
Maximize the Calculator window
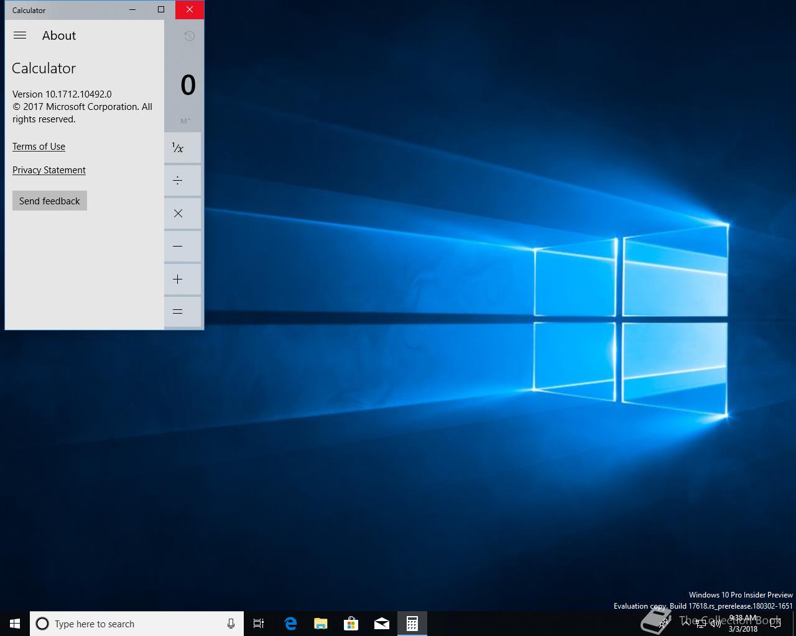(161, 9)
